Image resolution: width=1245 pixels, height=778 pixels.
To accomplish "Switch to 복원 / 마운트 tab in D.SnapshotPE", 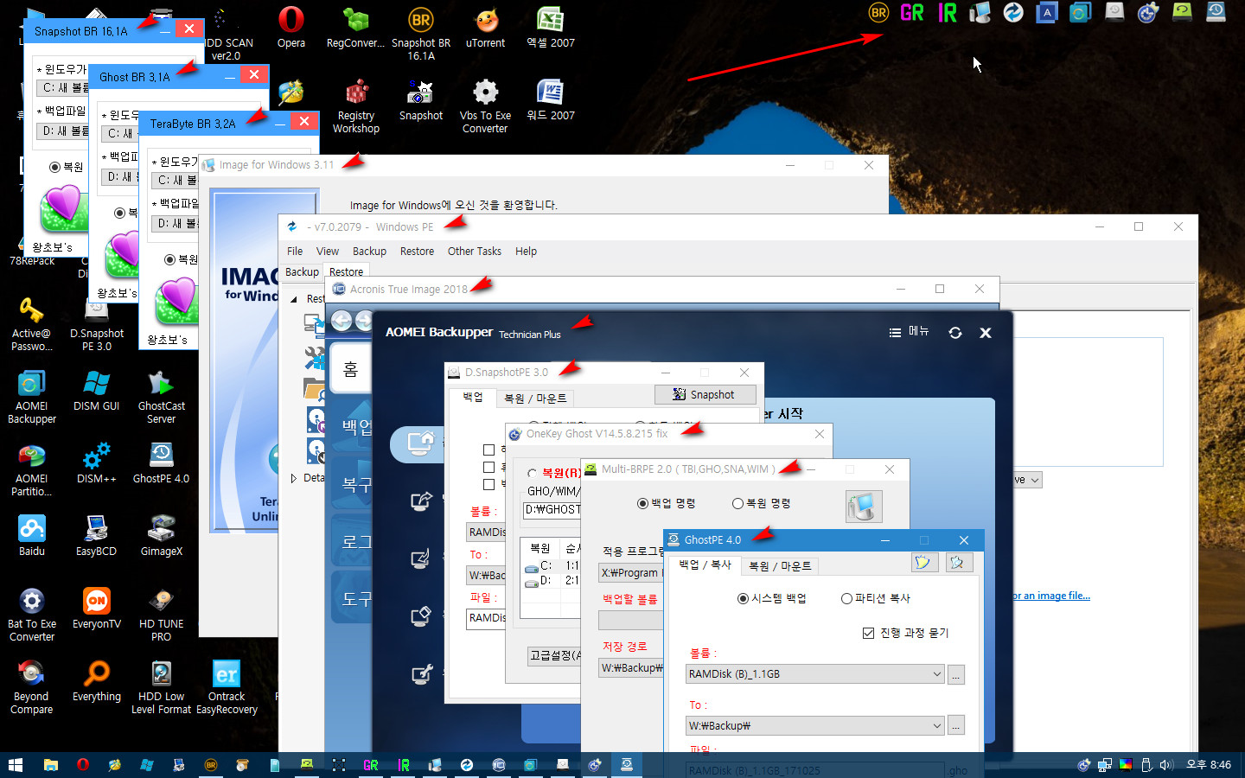I will click(535, 399).
